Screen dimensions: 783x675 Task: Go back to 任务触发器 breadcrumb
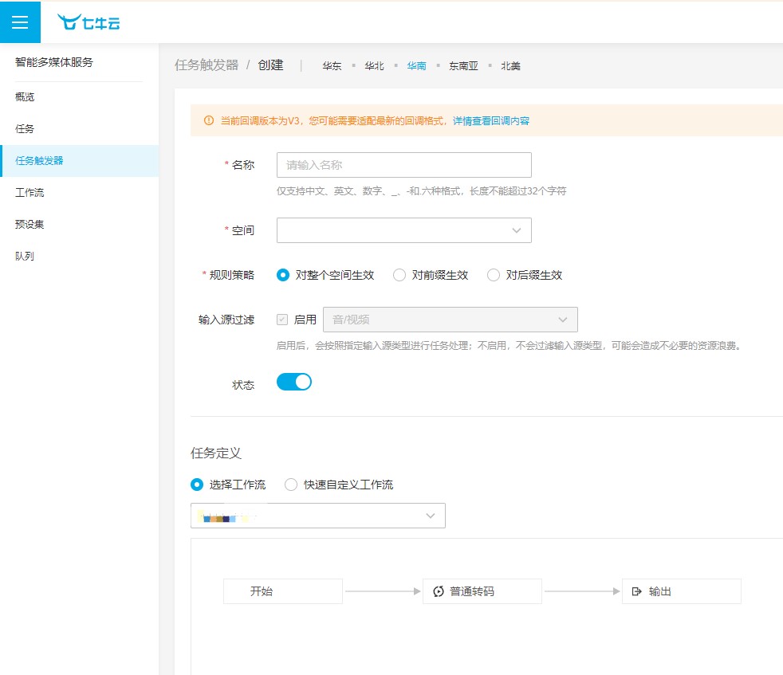click(207, 65)
